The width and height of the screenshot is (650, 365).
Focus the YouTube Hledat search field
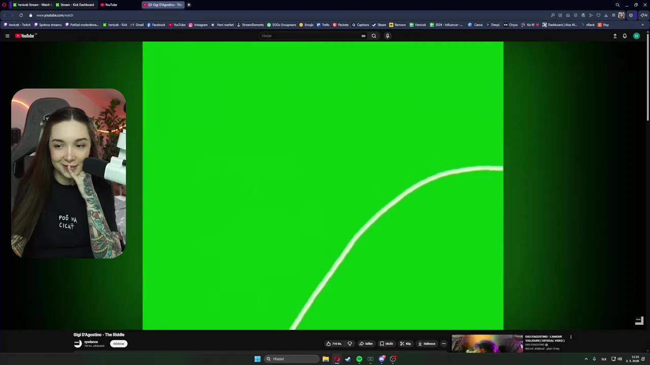(310, 36)
